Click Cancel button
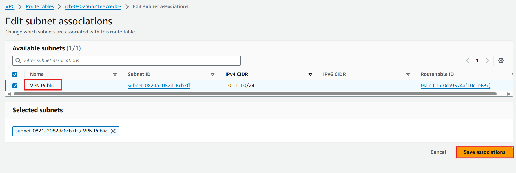 (438, 152)
